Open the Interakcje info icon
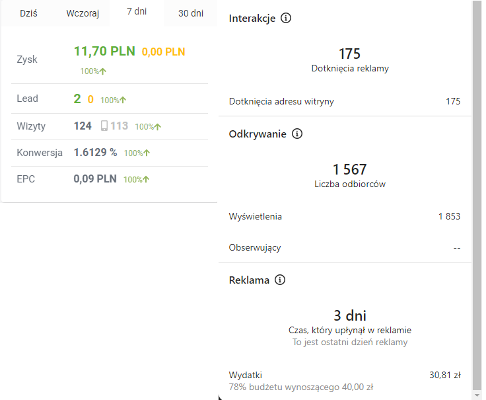This screenshot has width=486, height=400. 286,19
